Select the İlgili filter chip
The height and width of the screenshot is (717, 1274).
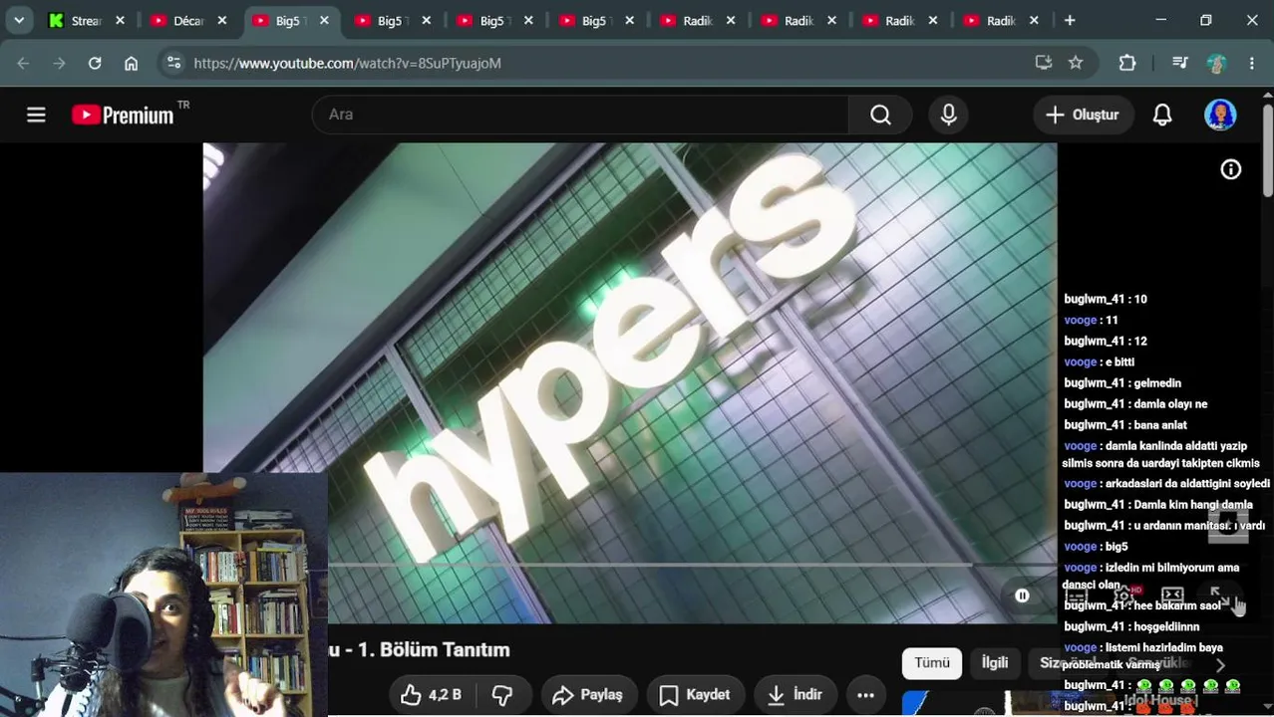[995, 663]
